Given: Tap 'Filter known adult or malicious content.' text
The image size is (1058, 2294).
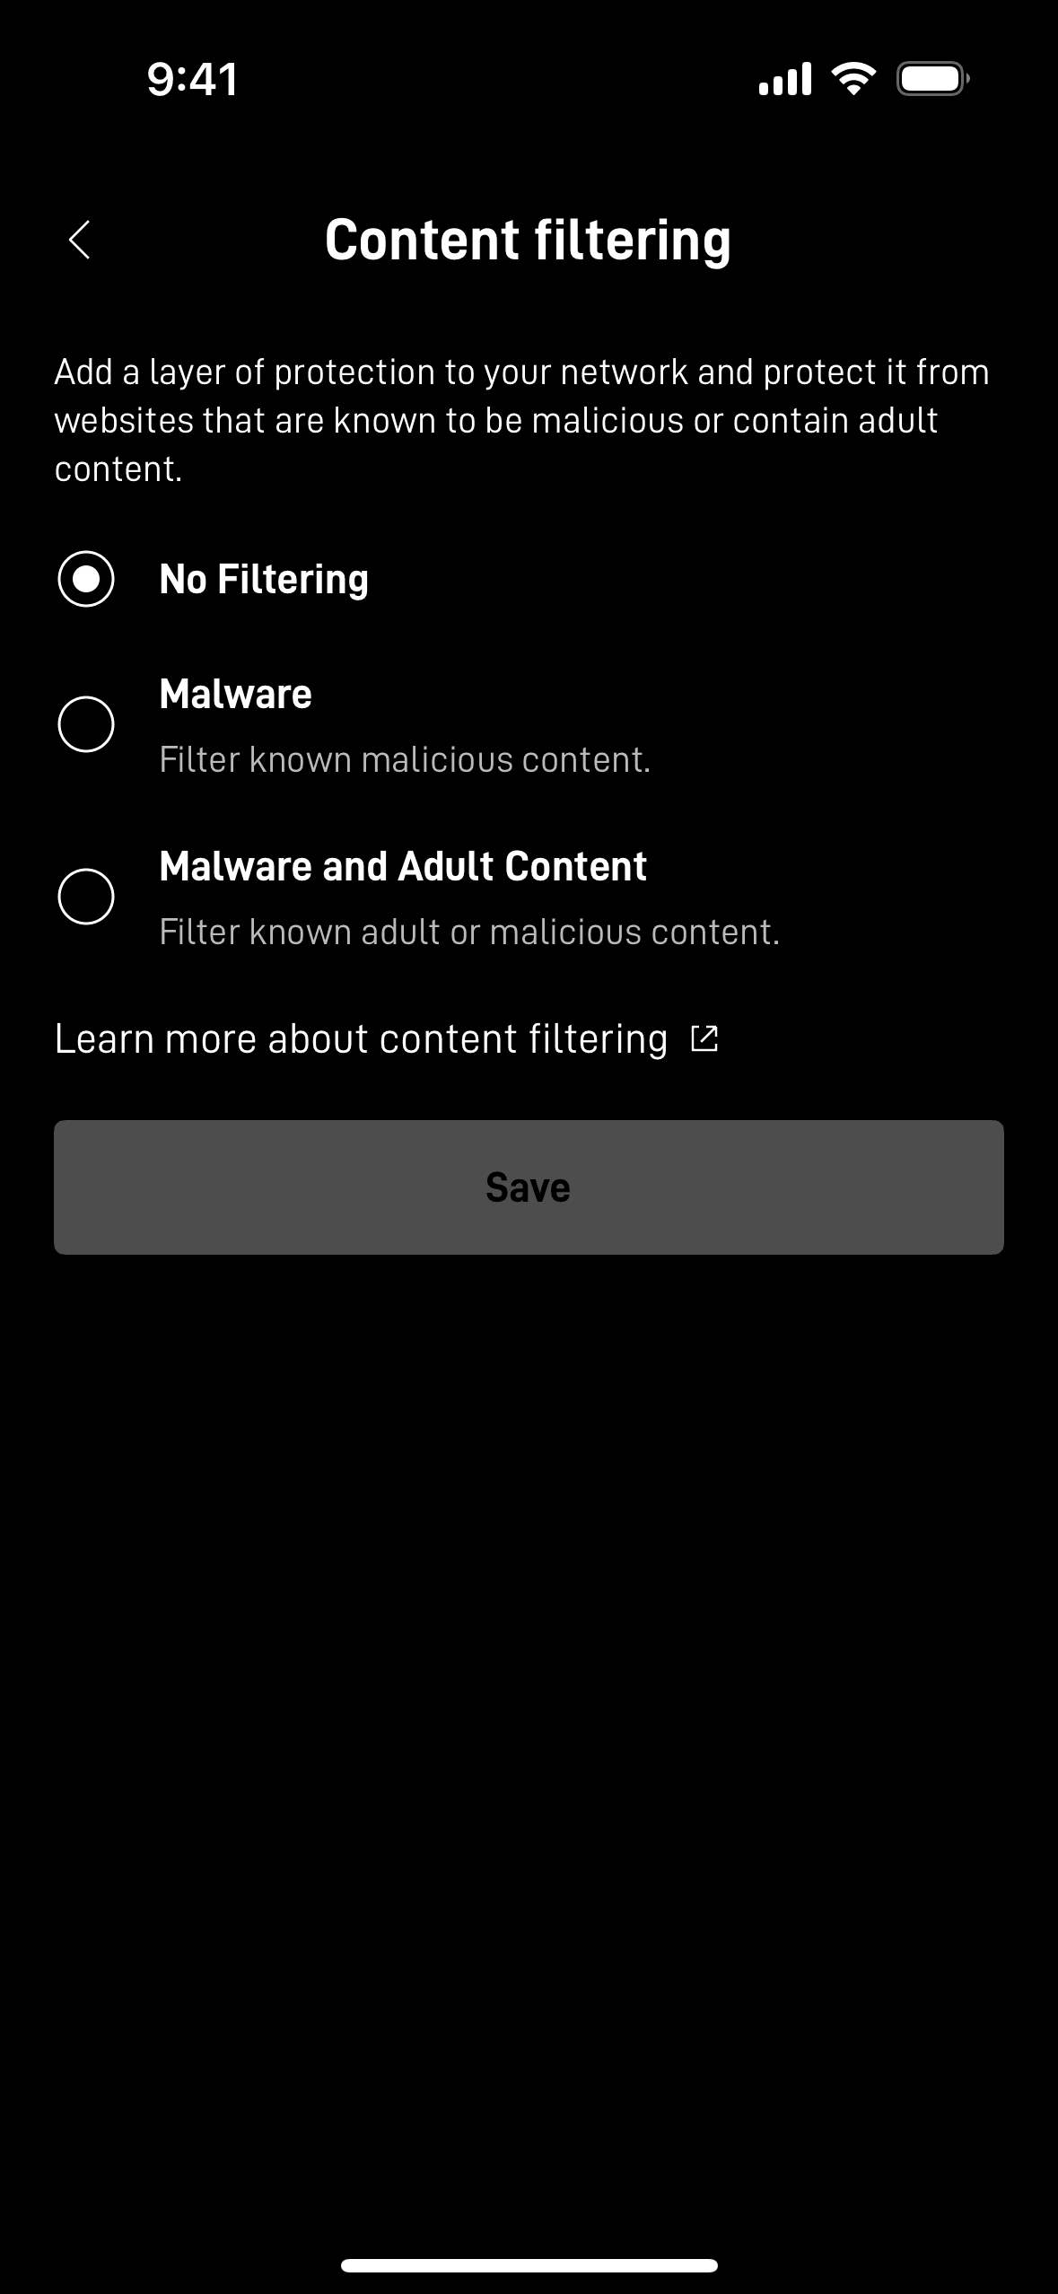Looking at the screenshot, I should [469, 932].
